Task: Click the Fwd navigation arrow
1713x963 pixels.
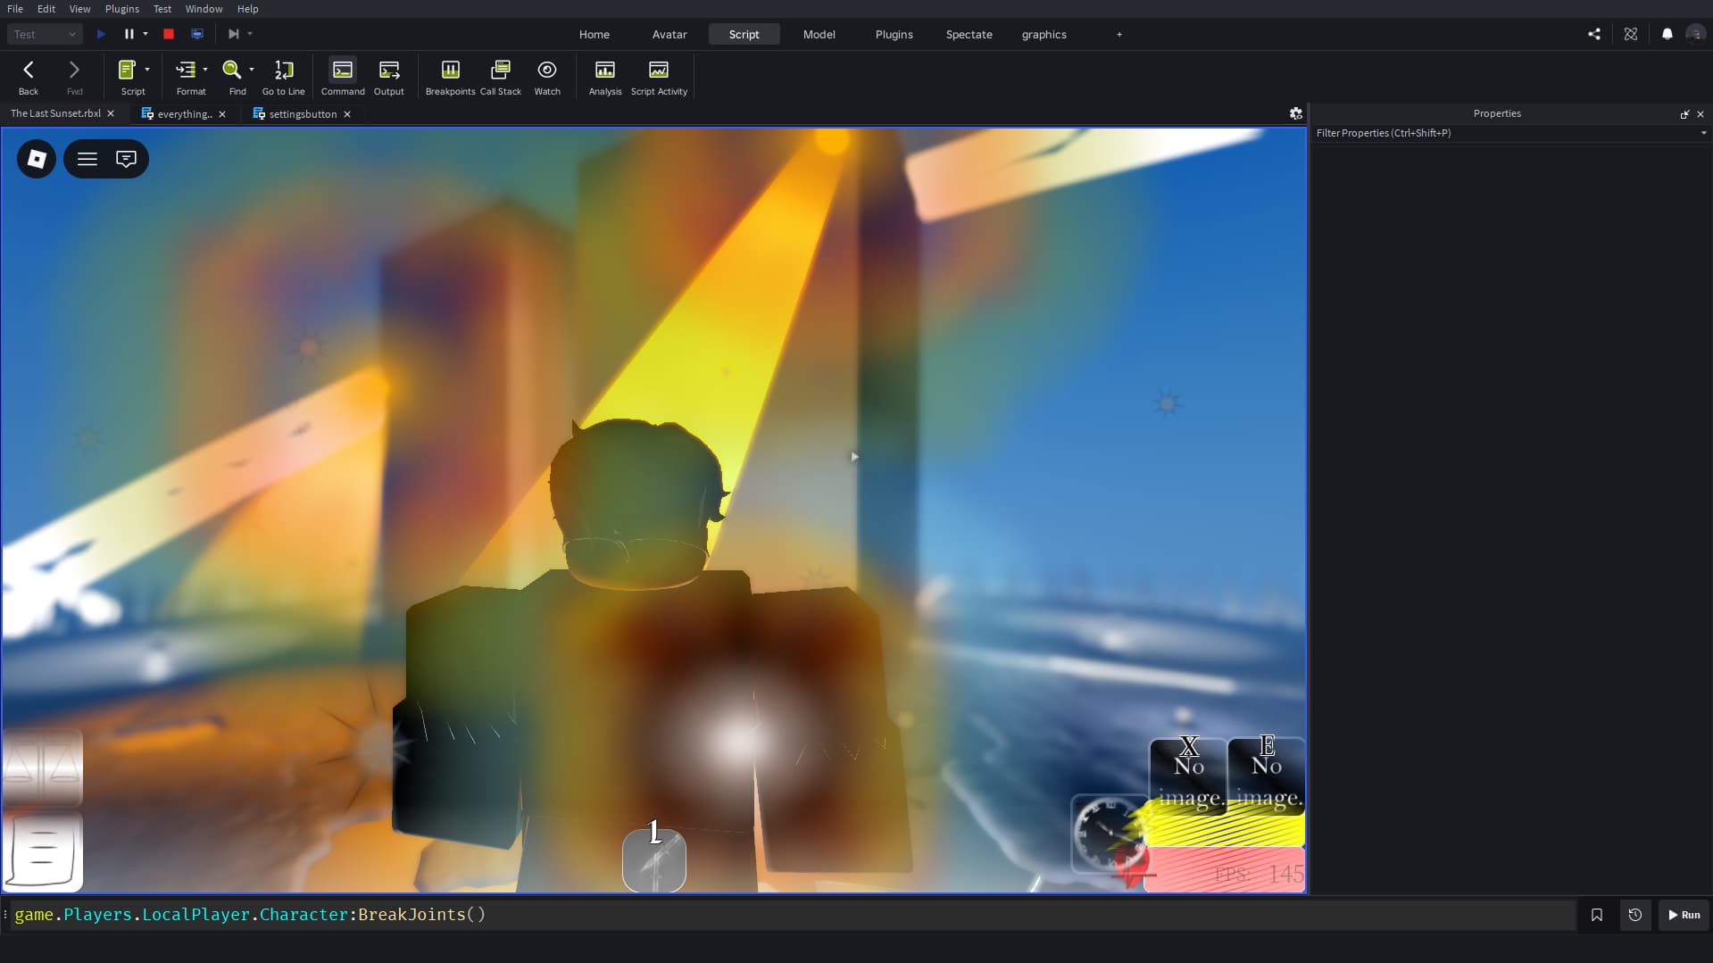Action: [75, 77]
